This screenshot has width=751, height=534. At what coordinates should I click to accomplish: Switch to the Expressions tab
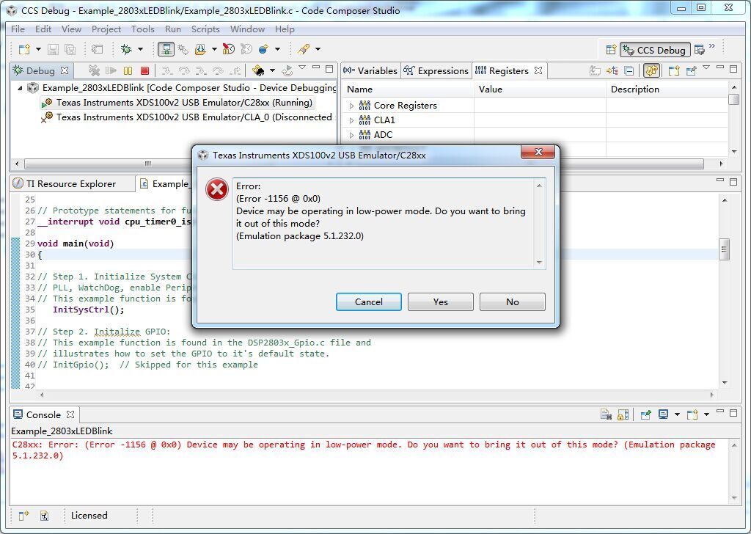click(x=436, y=71)
